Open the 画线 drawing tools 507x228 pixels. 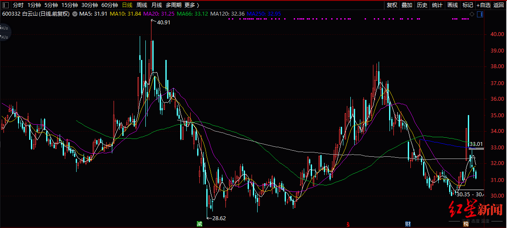tap(453, 5)
